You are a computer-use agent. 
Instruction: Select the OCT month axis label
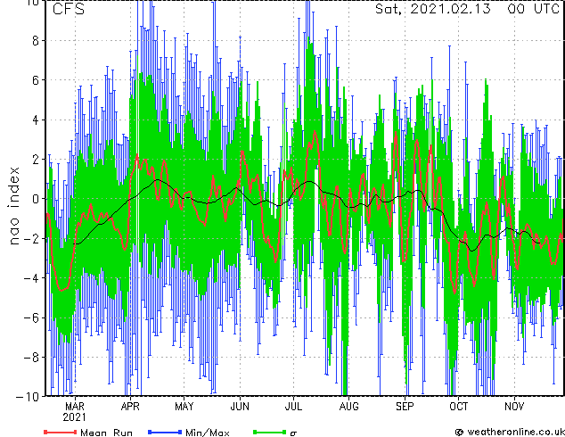pyautogui.click(x=458, y=407)
